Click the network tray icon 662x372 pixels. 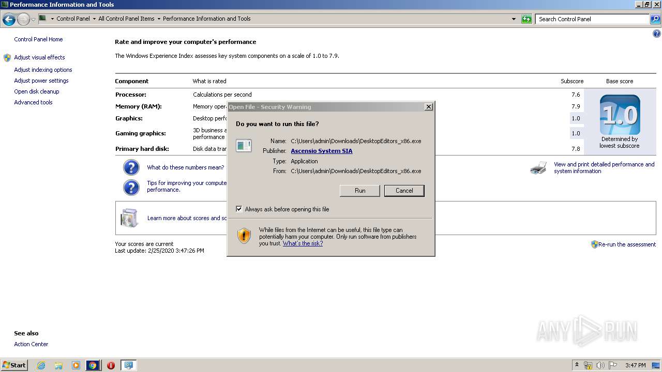click(588, 365)
